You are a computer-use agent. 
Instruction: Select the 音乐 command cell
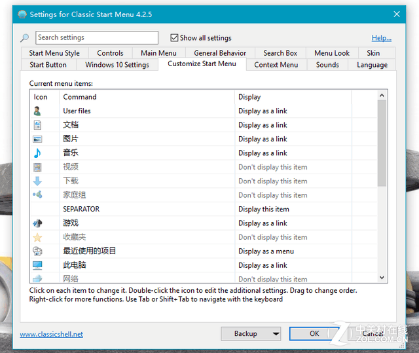click(x=147, y=153)
